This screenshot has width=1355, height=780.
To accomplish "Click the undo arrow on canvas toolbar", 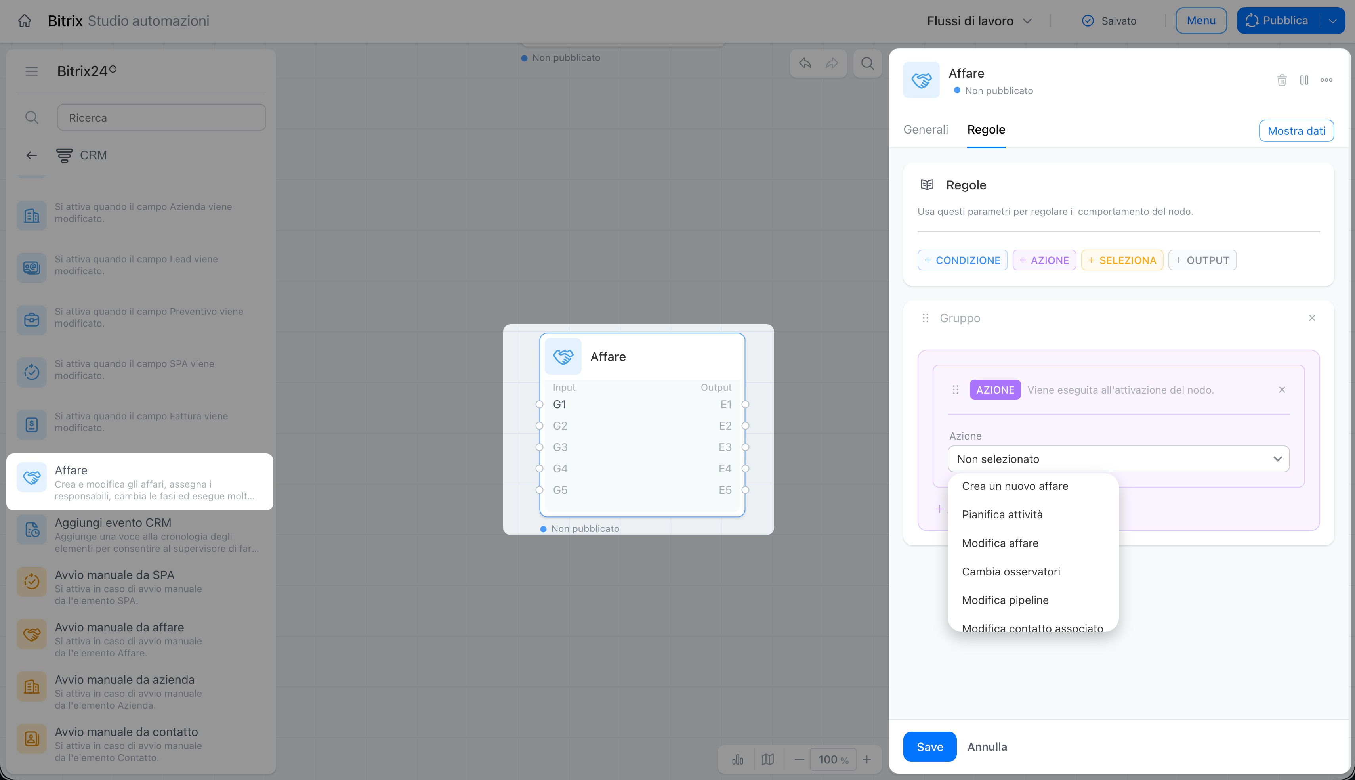I will coord(805,63).
